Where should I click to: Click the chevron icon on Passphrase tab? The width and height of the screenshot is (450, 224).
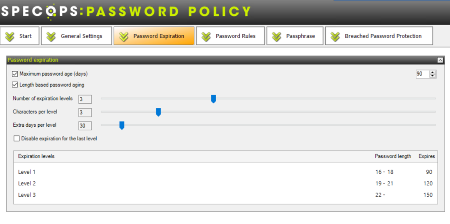276,36
